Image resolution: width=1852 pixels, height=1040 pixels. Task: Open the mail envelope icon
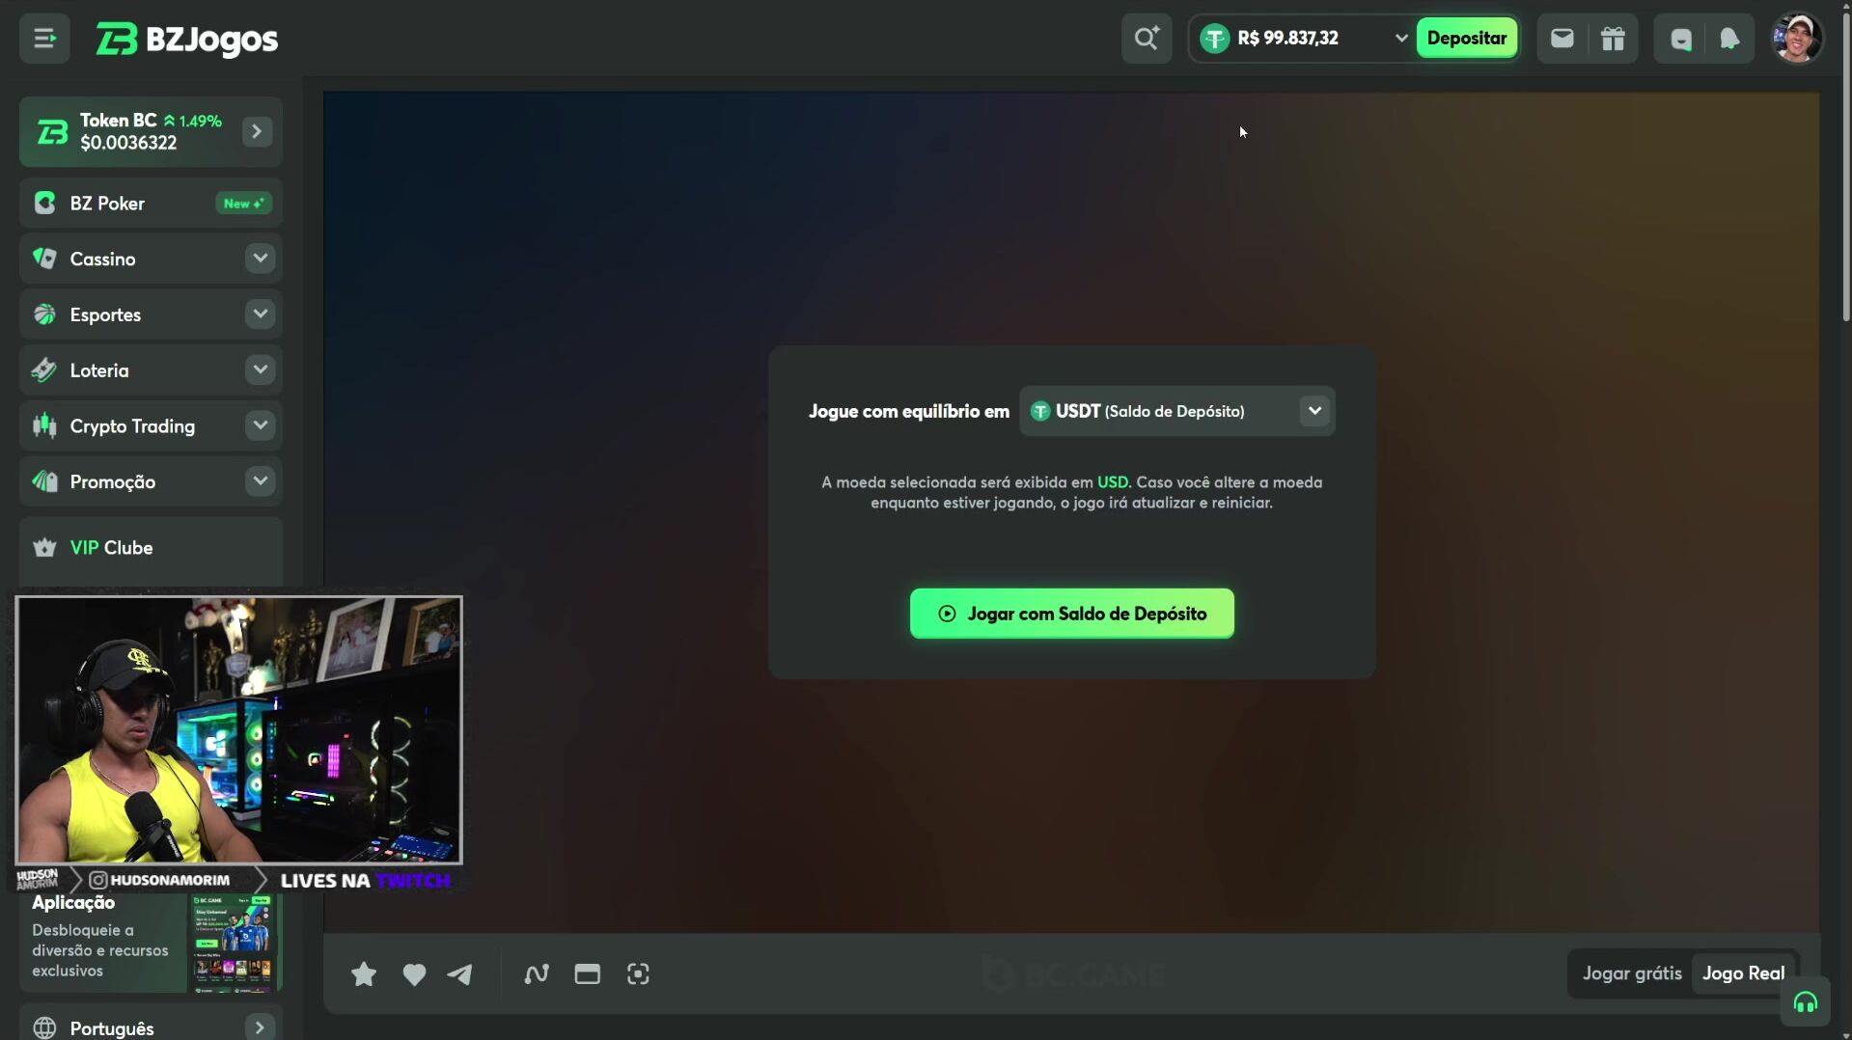[x=1562, y=39]
